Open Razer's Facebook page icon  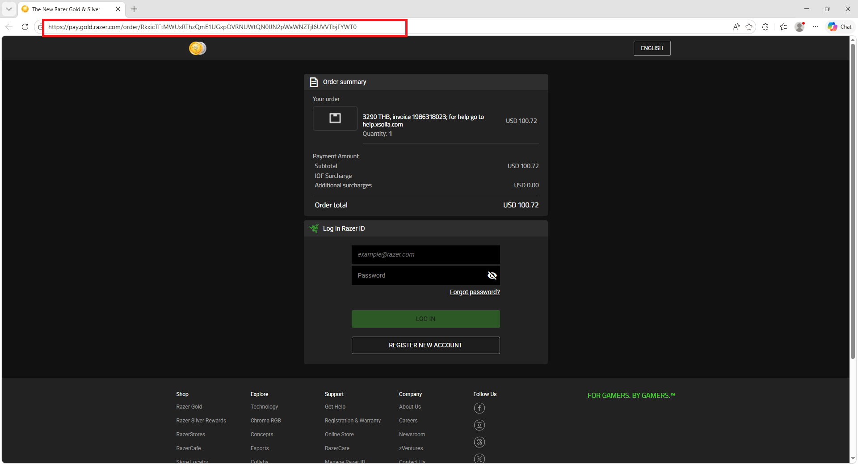479,408
